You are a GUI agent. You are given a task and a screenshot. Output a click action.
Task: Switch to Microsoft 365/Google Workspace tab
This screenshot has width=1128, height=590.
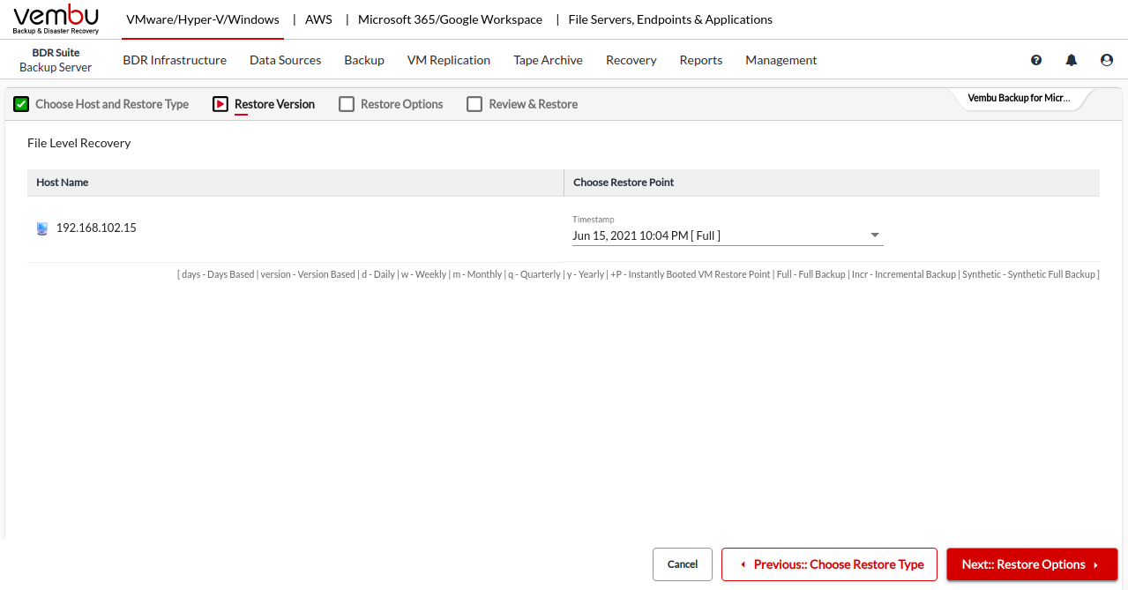tap(450, 19)
